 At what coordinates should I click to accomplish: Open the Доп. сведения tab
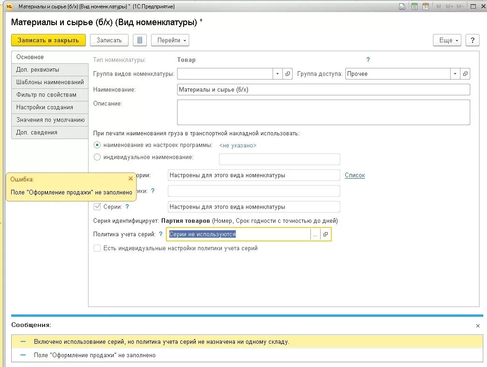click(50, 133)
